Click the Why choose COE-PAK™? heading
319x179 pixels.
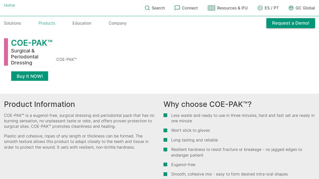[x=207, y=104]
